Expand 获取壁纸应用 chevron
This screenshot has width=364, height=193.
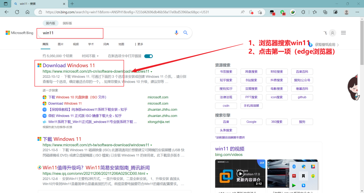338,45
